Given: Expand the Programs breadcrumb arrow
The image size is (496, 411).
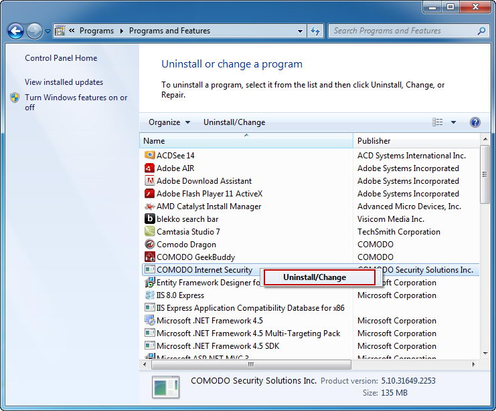Looking at the screenshot, I should pyautogui.click(x=121, y=31).
